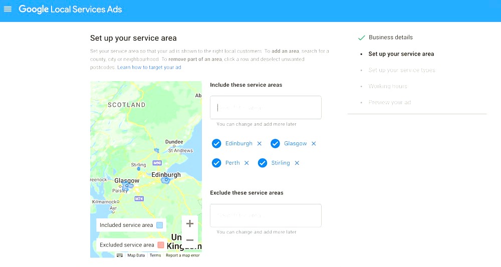Toggle the Perth service area checkmark
This screenshot has height=267, width=501.
tap(216, 163)
